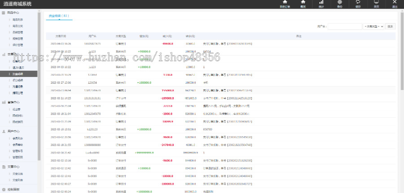Open 提现管理 in the sidebar
The width and height of the screenshot is (404, 193).
click(18, 93)
